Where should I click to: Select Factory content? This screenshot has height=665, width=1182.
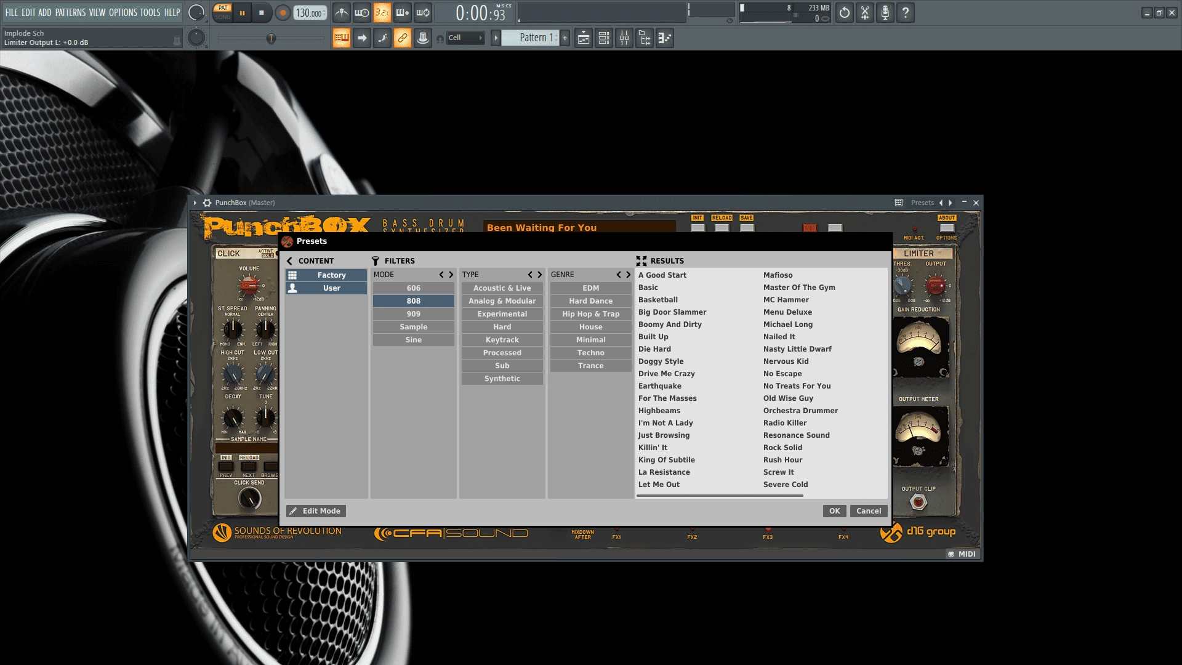pyautogui.click(x=326, y=275)
